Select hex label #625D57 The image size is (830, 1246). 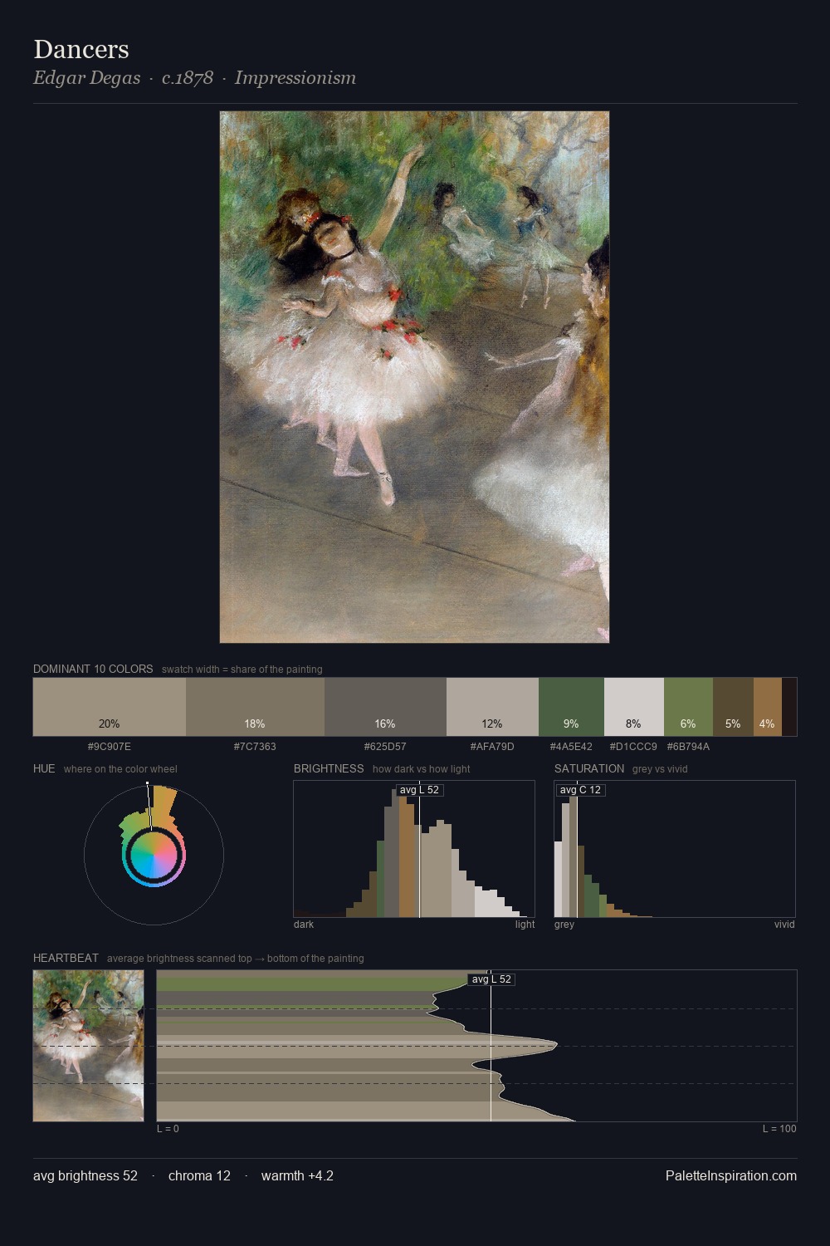385,747
